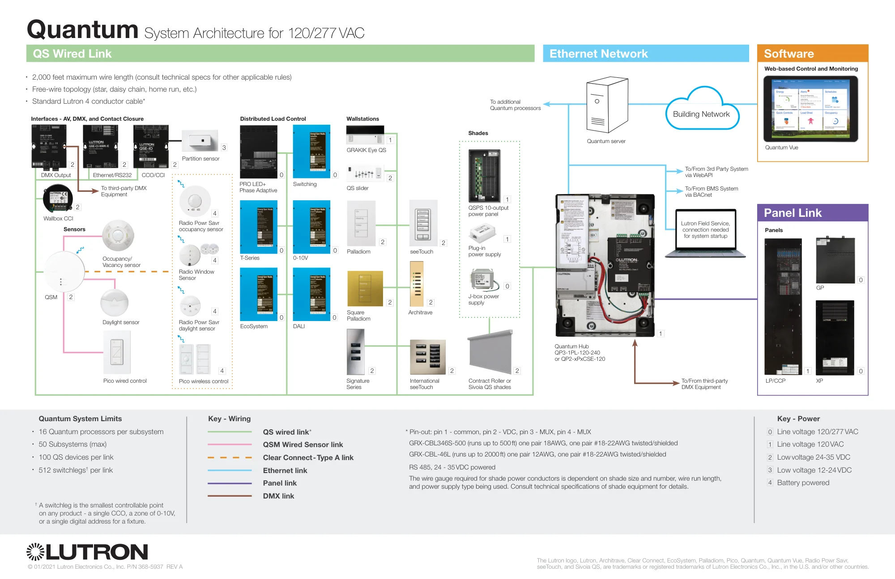This screenshot has height=579, width=895.
Task: Click the Plug-in power supply image
Action: pyautogui.click(x=482, y=233)
